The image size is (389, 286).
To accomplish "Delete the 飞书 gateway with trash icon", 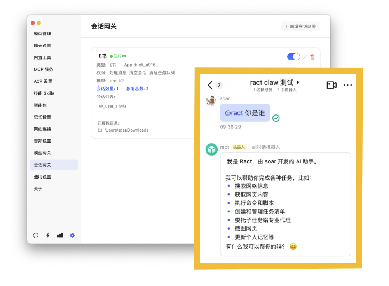I will 312,57.
